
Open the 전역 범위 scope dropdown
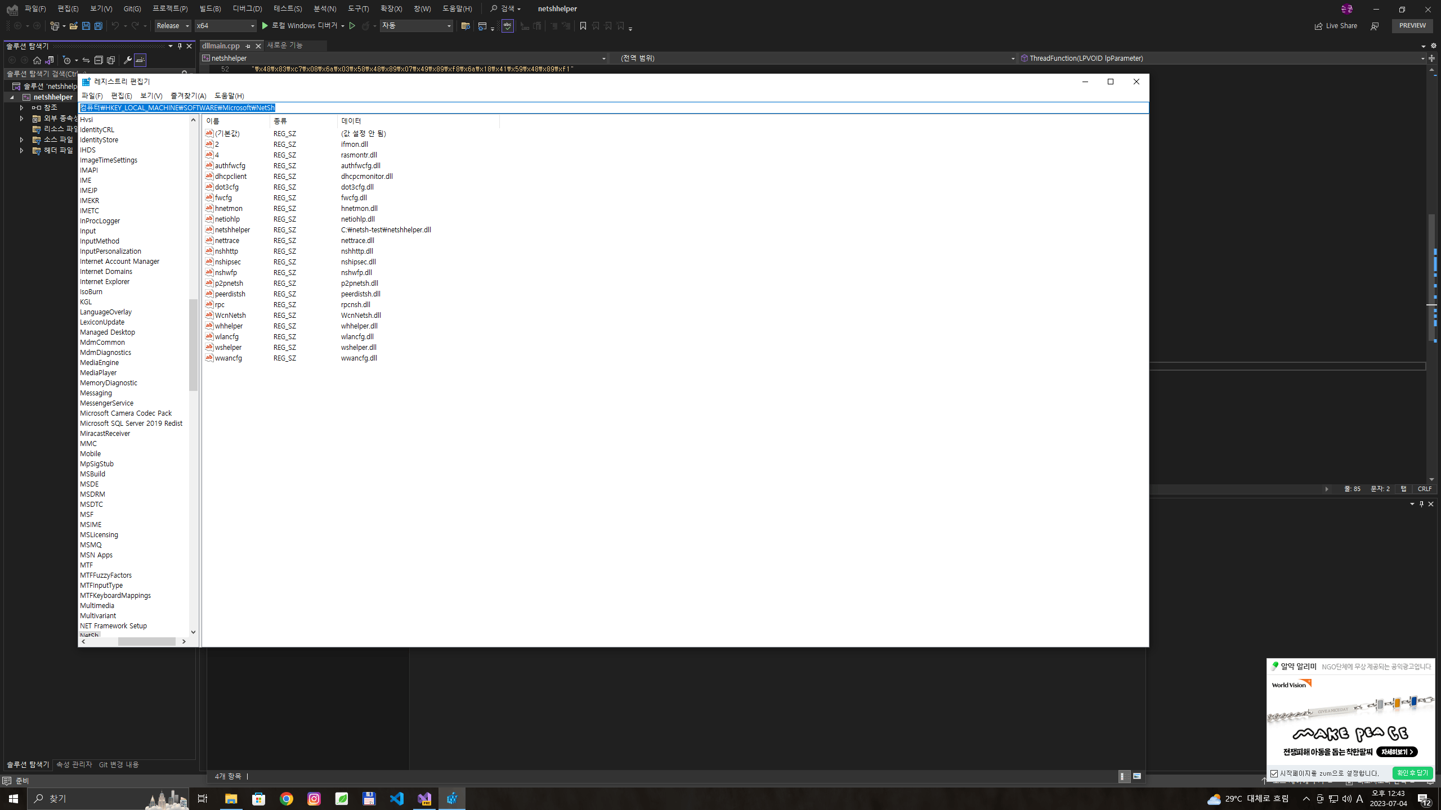[x=813, y=58]
